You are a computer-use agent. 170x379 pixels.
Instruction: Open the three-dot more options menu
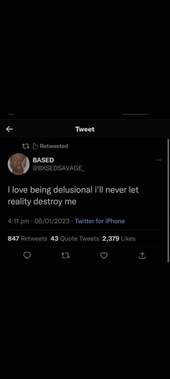[x=158, y=160]
